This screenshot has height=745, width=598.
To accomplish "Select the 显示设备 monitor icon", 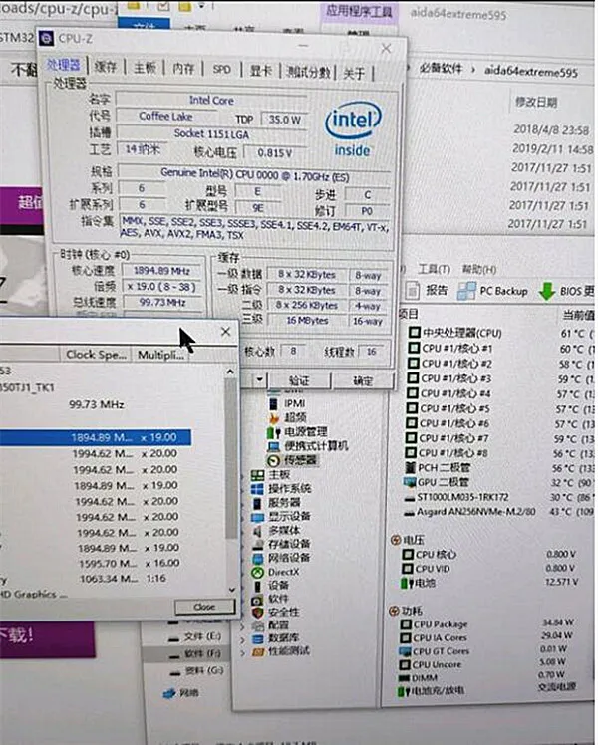I will click(258, 517).
